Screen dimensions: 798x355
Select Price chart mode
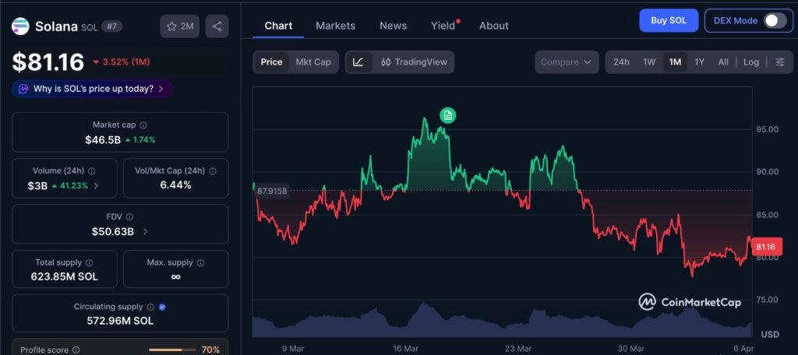pos(271,62)
